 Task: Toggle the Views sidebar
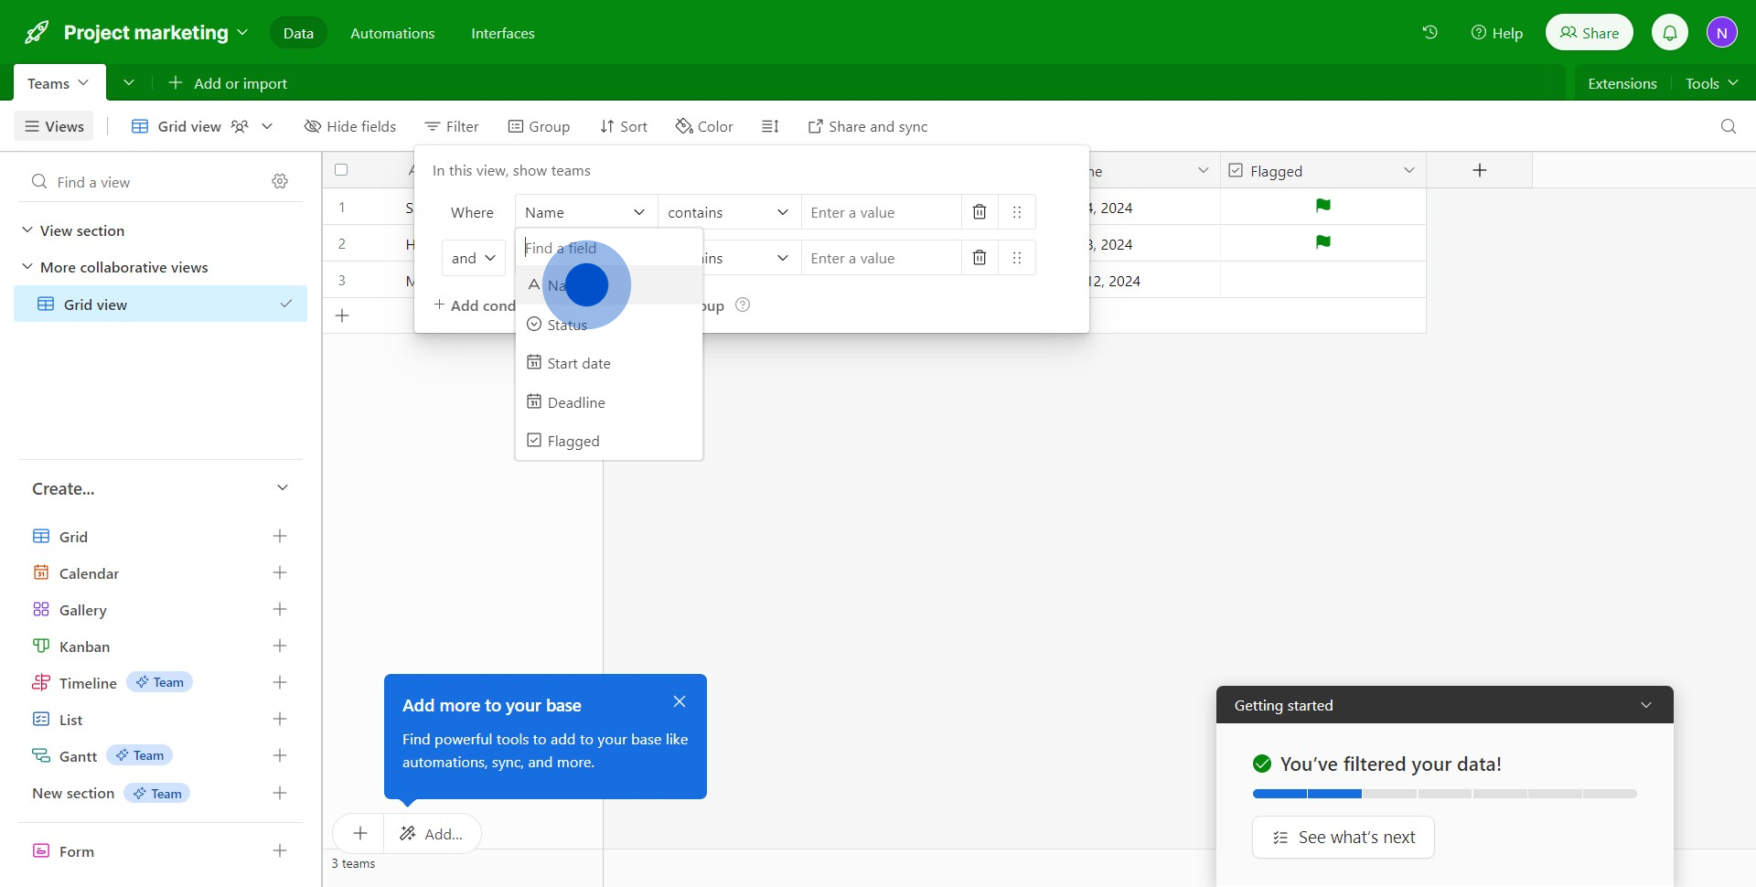[x=54, y=126]
